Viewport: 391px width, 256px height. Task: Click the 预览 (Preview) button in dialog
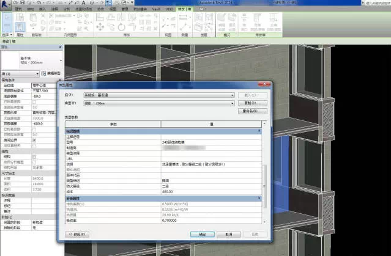click(77, 233)
